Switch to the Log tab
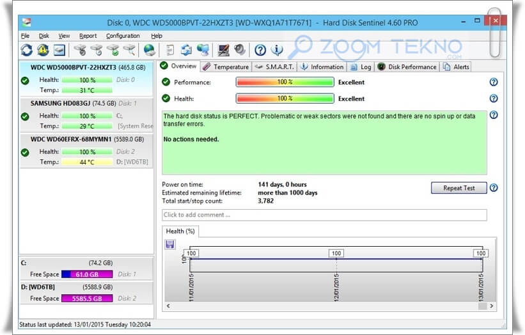The width and height of the screenshot is (525, 335). tap(361, 67)
